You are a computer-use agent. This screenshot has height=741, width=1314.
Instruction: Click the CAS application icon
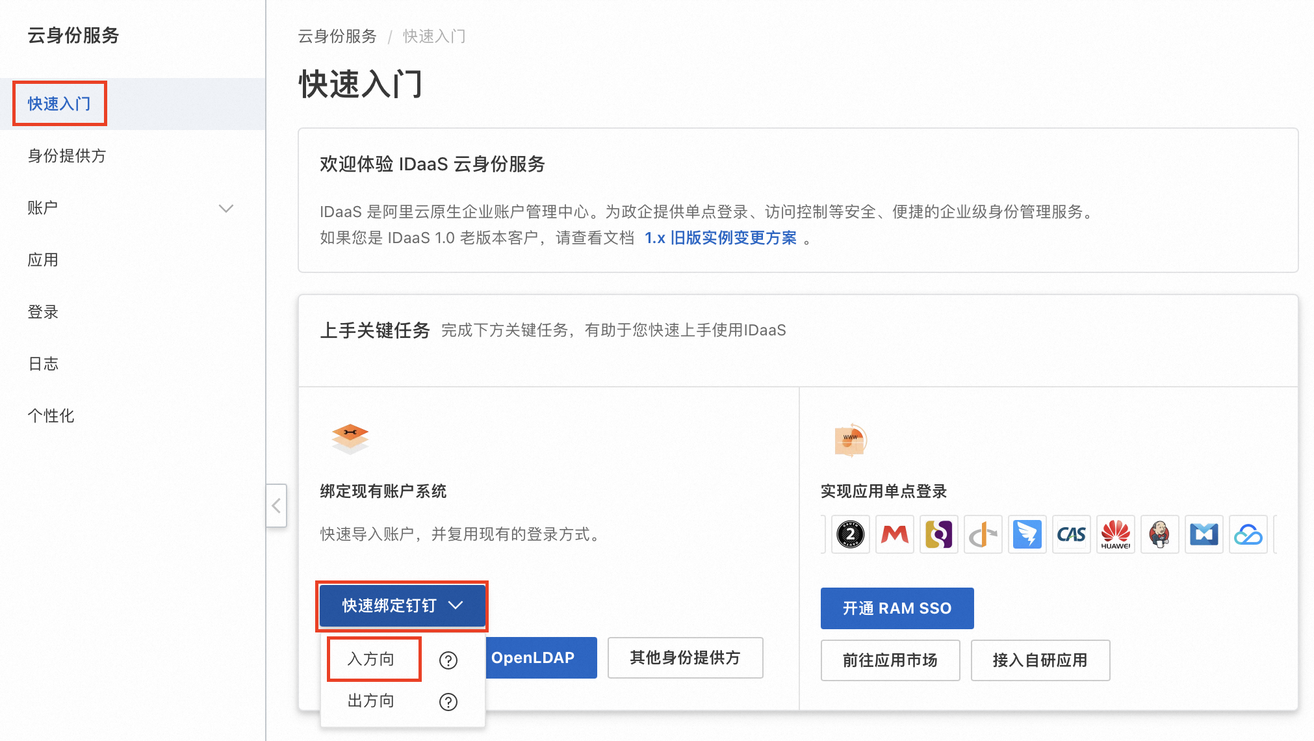click(1071, 534)
